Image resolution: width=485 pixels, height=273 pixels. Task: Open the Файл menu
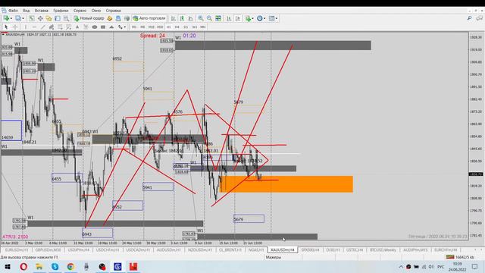tap(13, 11)
